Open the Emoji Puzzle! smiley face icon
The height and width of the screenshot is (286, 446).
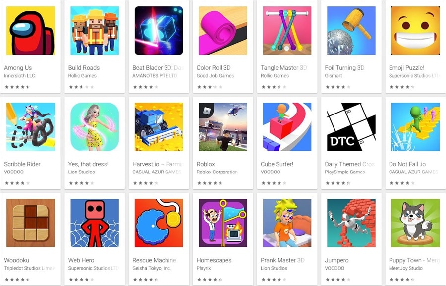(x=415, y=30)
